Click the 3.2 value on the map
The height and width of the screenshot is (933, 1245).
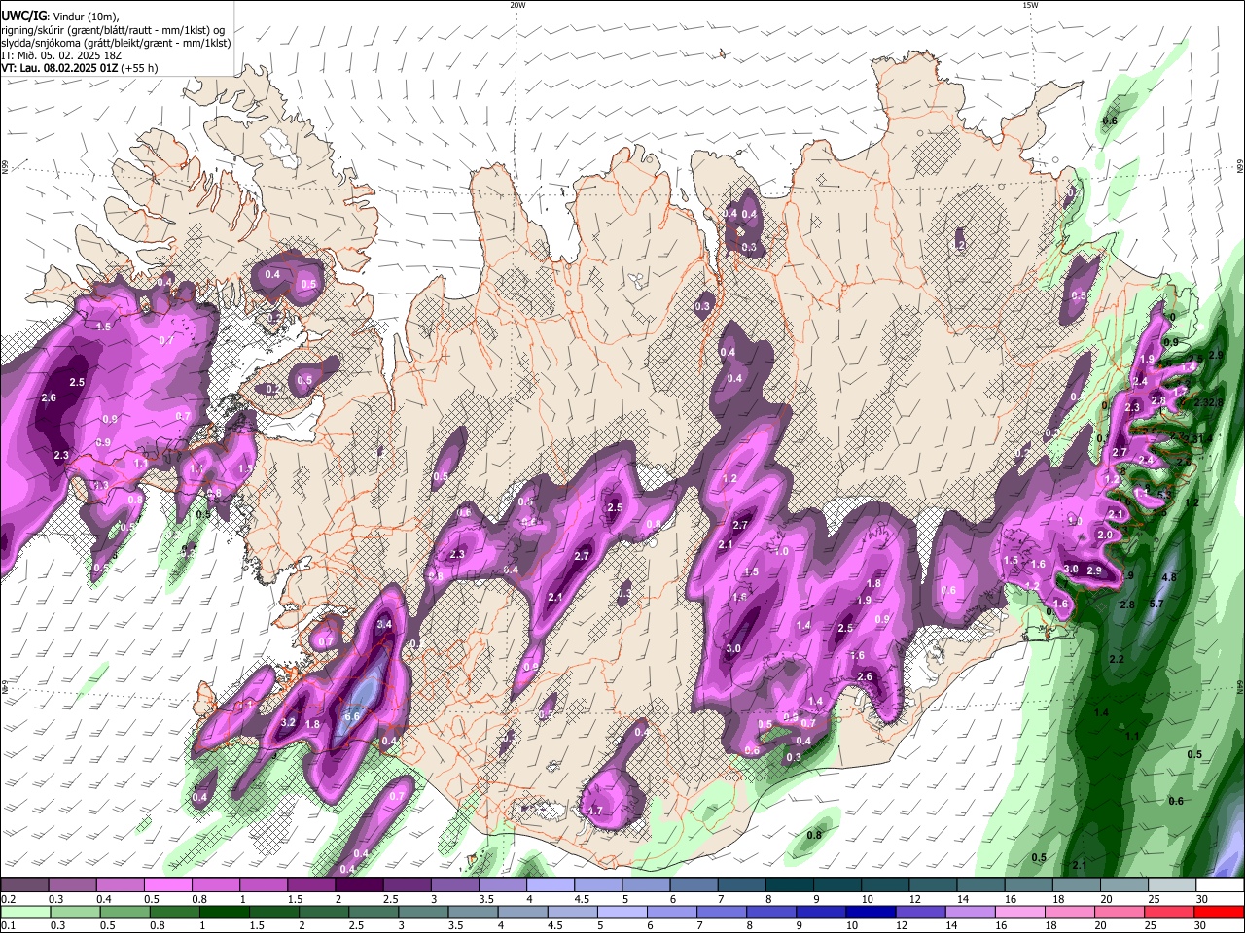click(288, 723)
